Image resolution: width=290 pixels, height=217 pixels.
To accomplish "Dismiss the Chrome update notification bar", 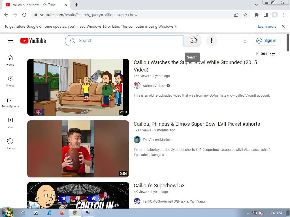I will click(x=283, y=26).
